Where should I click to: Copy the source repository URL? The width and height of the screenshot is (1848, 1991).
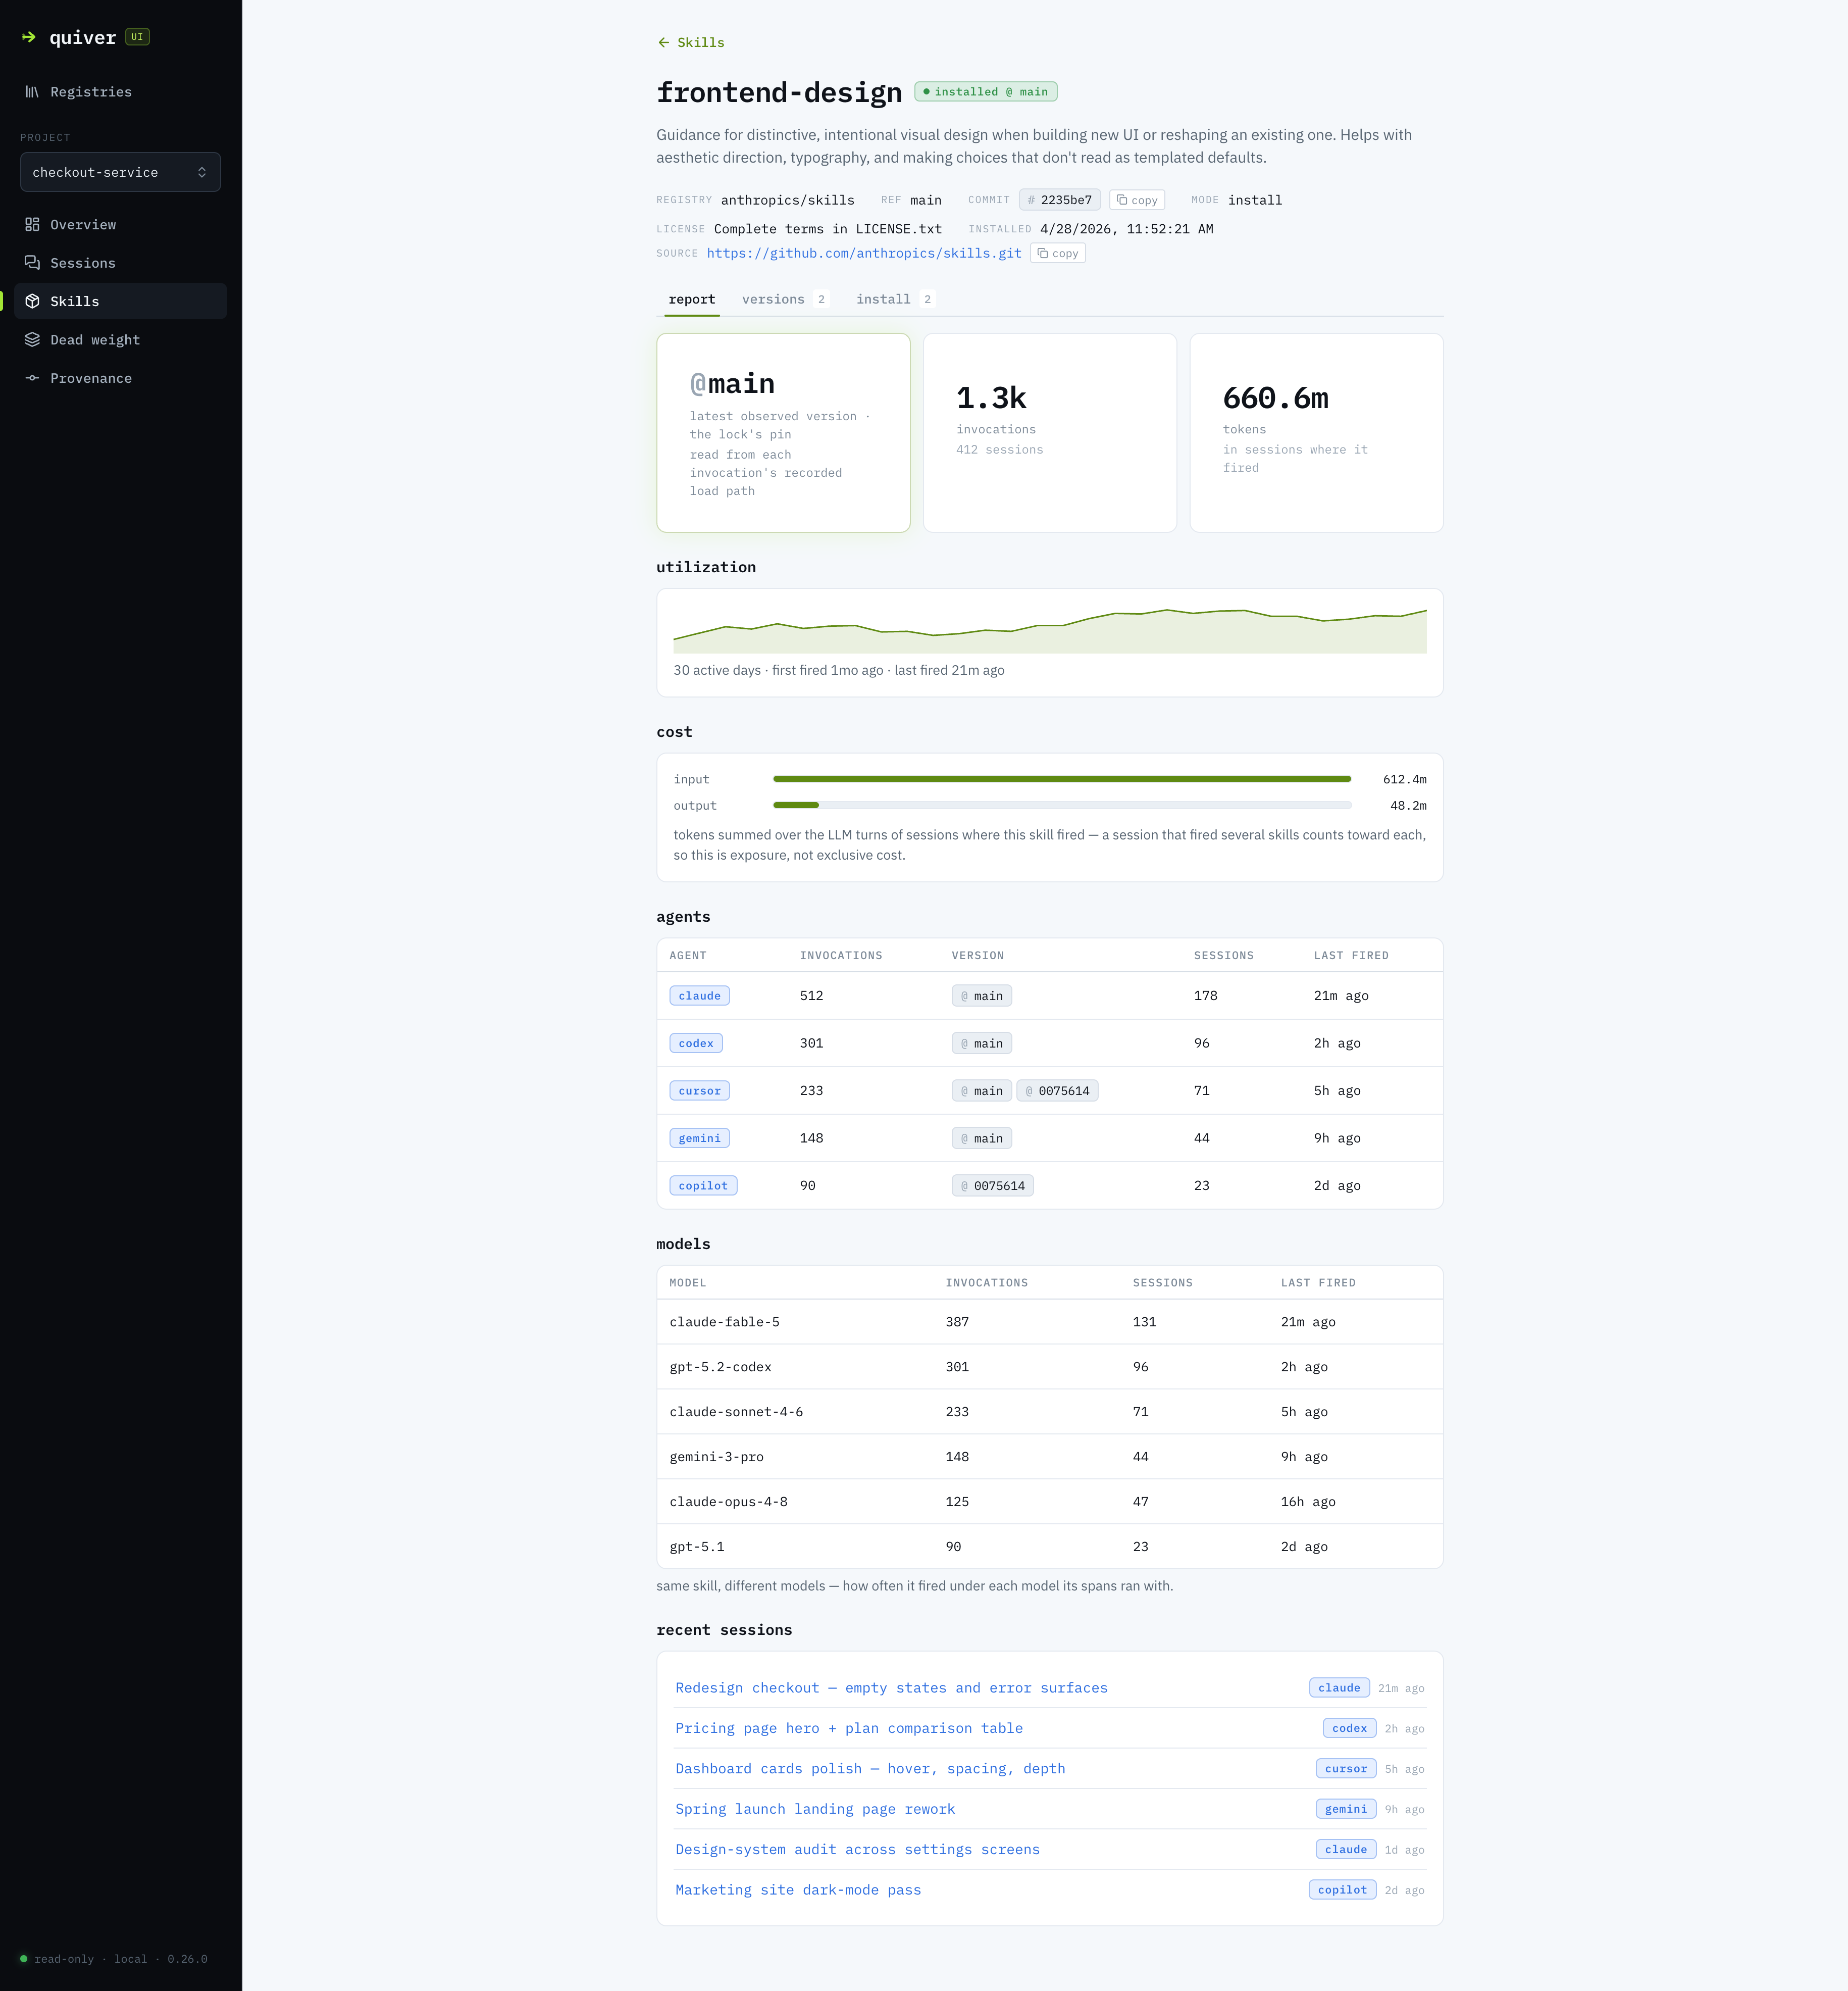(x=1057, y=253)
